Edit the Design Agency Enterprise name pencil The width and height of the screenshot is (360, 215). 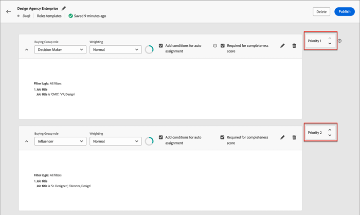point(64,9)
